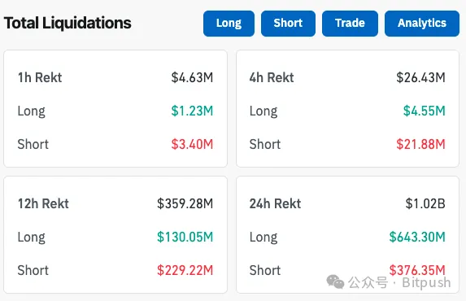The image size is (466, 301).
Task: Open the Analytics button
Action: [422, 24]
